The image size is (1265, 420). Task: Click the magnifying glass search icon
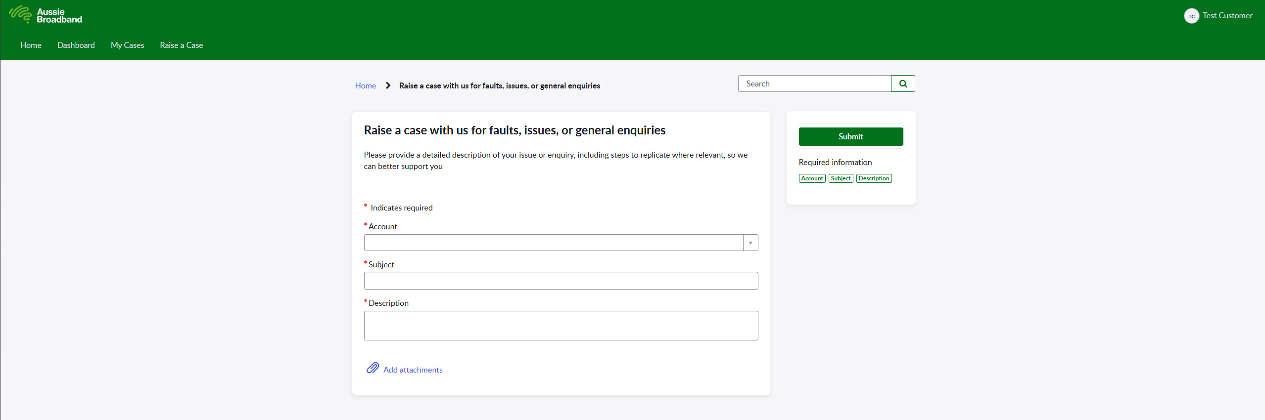pyautogui.click(x=903, y=84)
